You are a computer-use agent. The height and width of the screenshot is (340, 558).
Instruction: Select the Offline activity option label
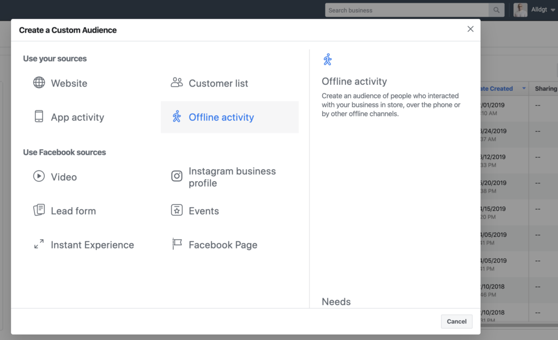click(221, 118)
